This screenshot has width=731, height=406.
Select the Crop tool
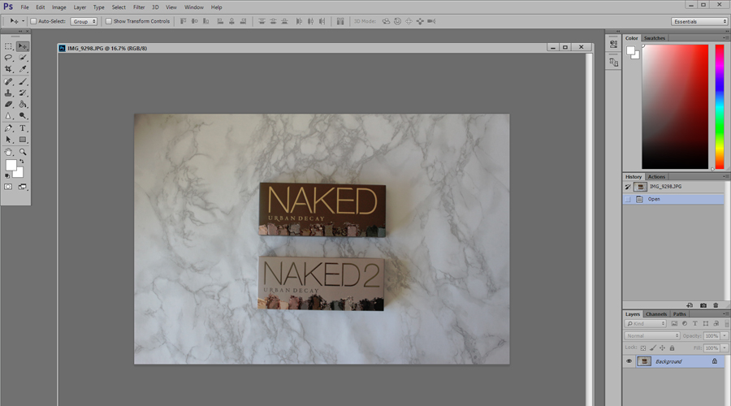tap(9, 70)
